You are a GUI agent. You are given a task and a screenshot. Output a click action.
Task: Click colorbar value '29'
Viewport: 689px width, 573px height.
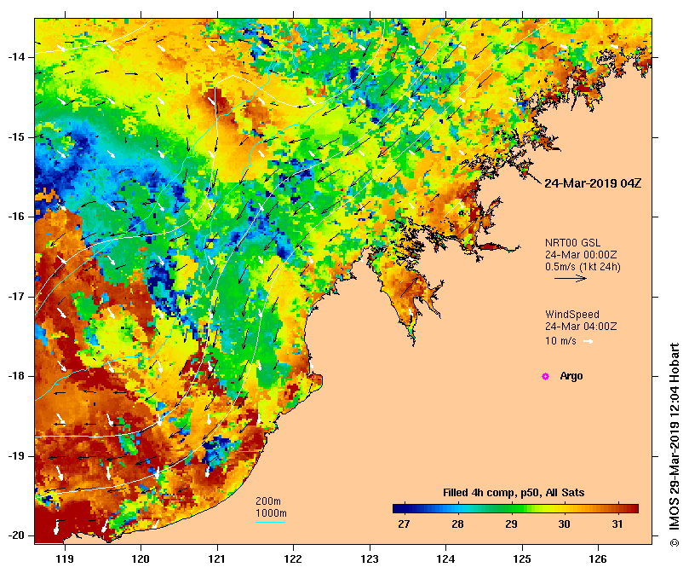coord(511,524)
